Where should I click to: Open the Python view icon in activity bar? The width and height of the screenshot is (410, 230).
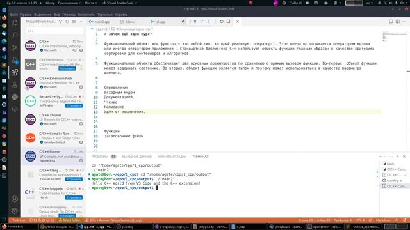15,97
